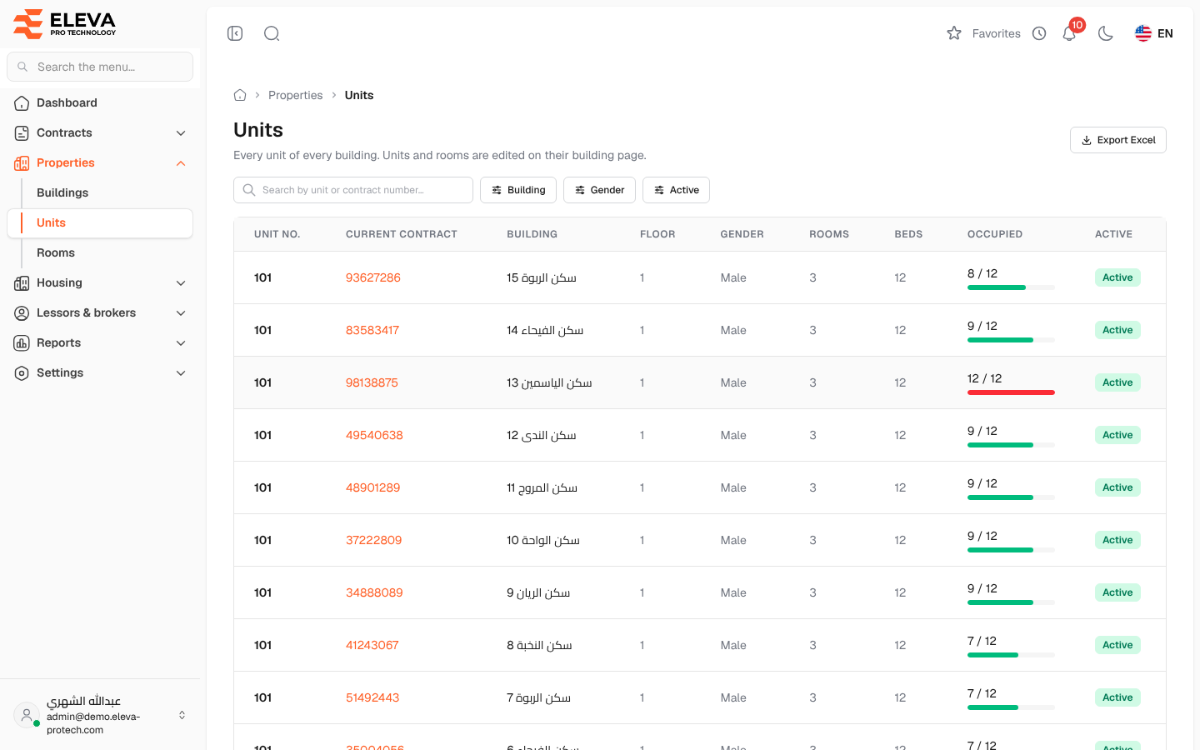Click the Export Excel button
The width and height of the screenshot is (1200, 750).
(1117, 140)
